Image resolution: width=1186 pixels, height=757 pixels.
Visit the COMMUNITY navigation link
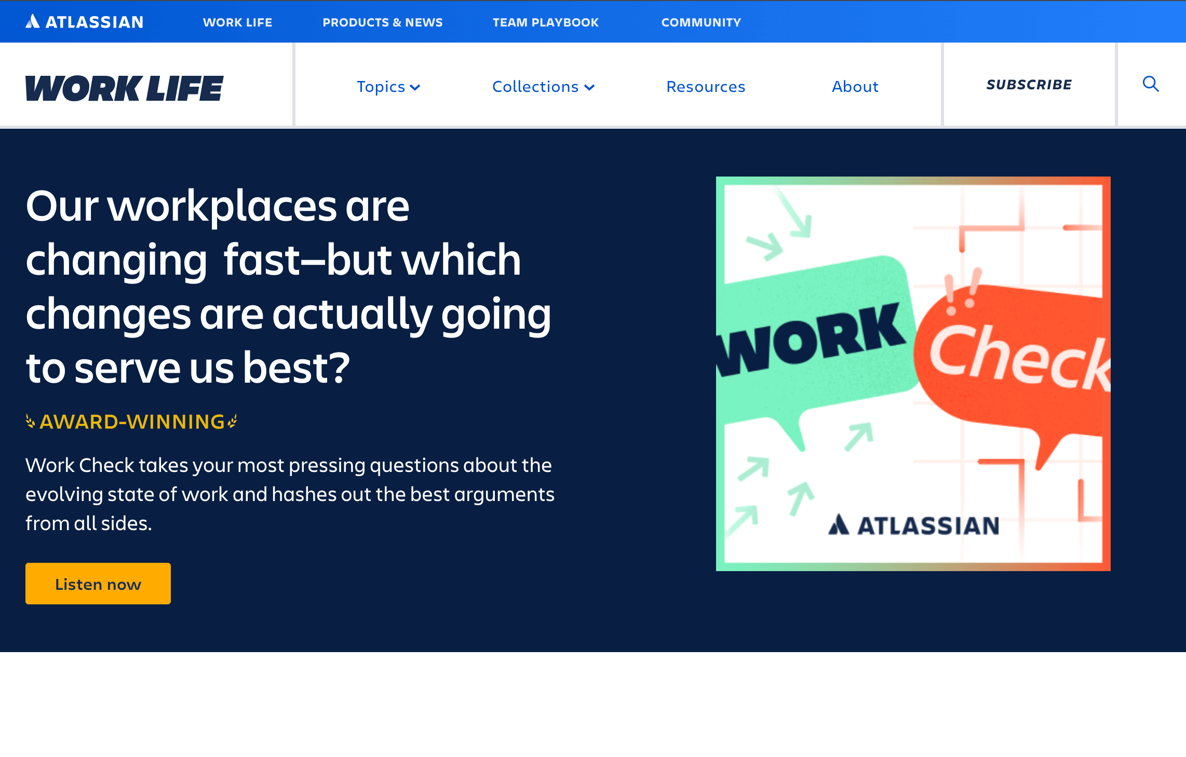701,22
